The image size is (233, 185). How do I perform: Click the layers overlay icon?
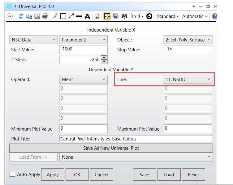coord(124,16)
